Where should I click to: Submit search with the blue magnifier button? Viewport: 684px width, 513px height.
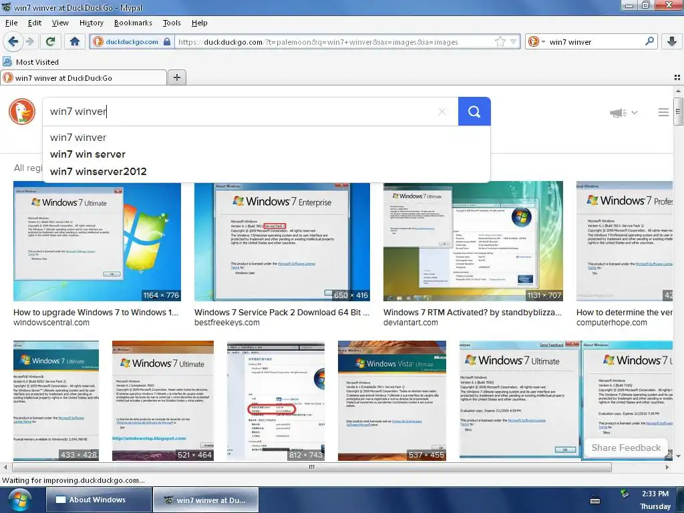474,112
